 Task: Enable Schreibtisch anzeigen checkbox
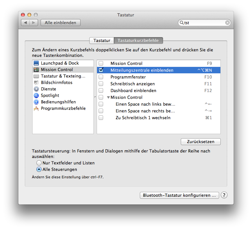101,84
